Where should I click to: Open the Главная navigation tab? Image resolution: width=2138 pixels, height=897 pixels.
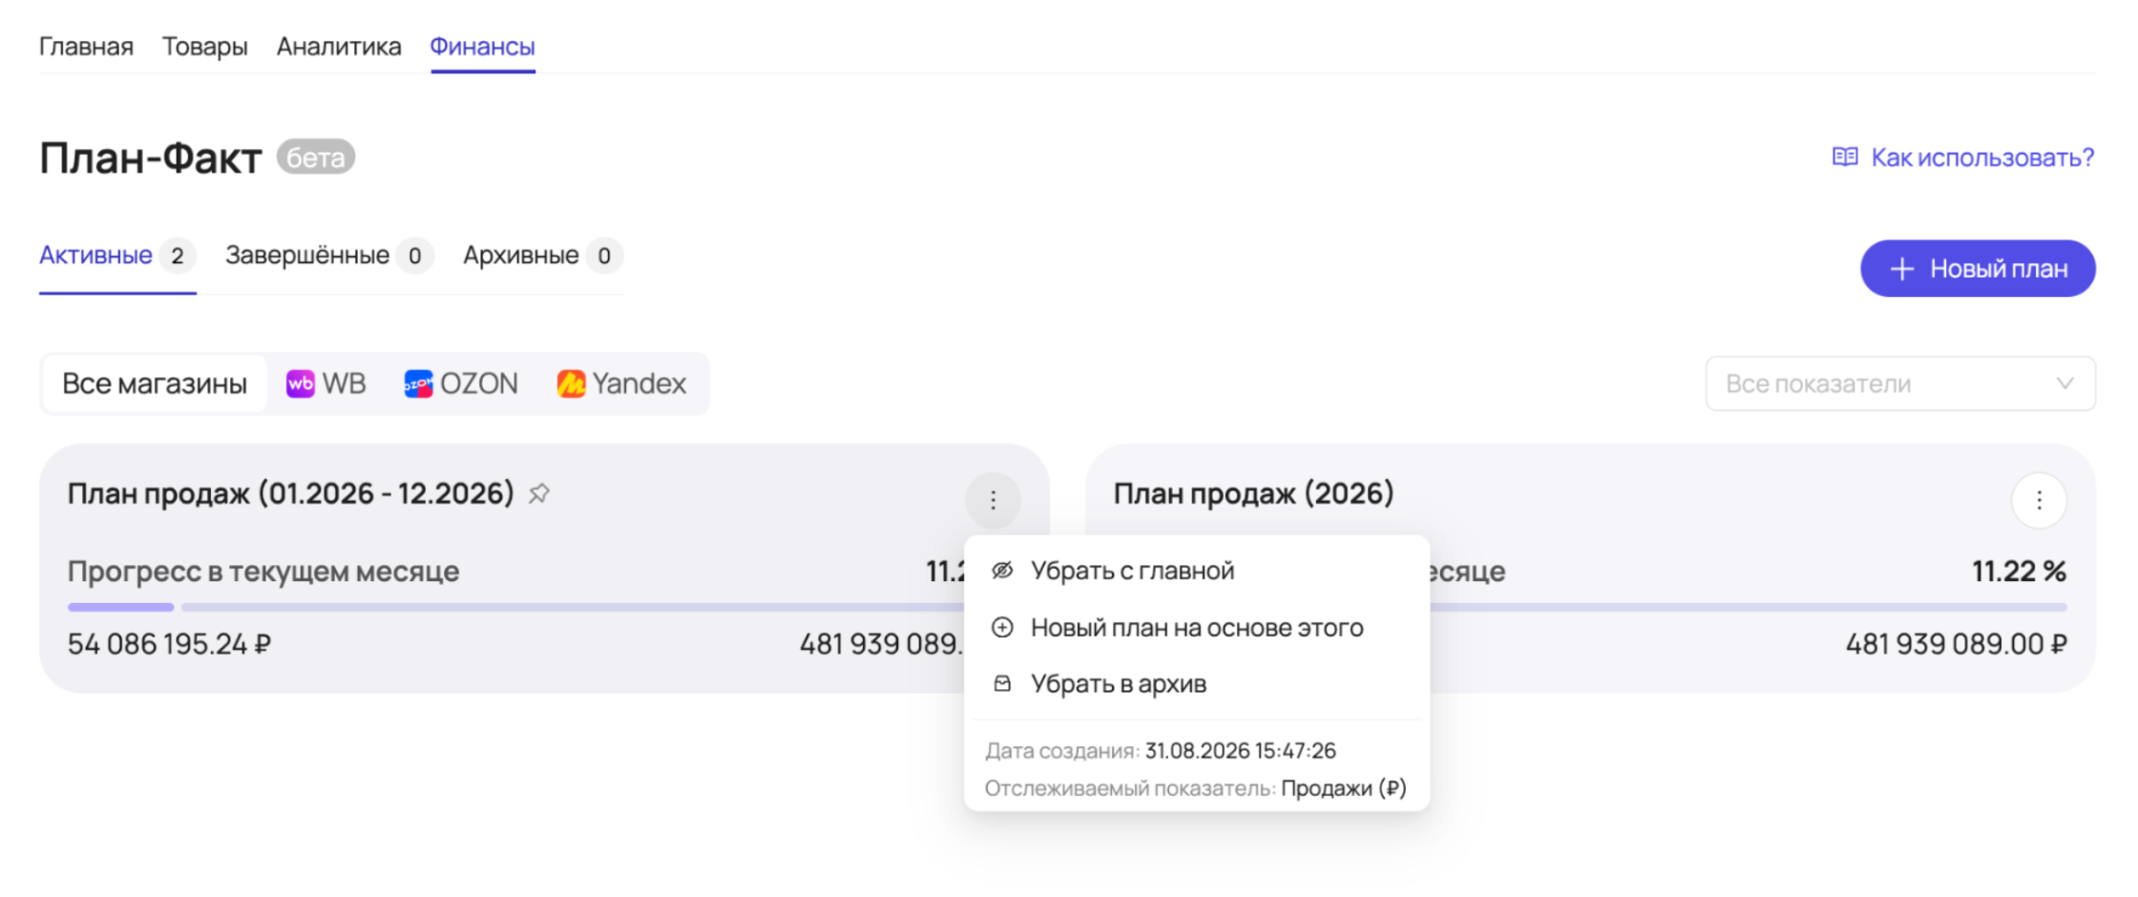point(86,46)
